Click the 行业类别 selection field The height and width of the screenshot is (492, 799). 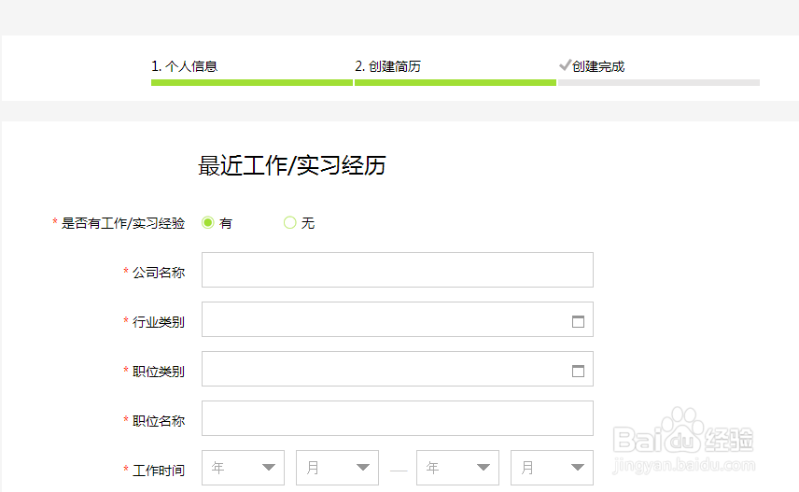398,319
